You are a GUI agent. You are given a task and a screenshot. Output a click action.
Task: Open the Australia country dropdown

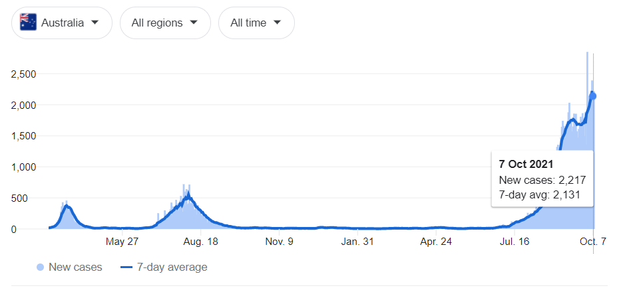point(62,23)
